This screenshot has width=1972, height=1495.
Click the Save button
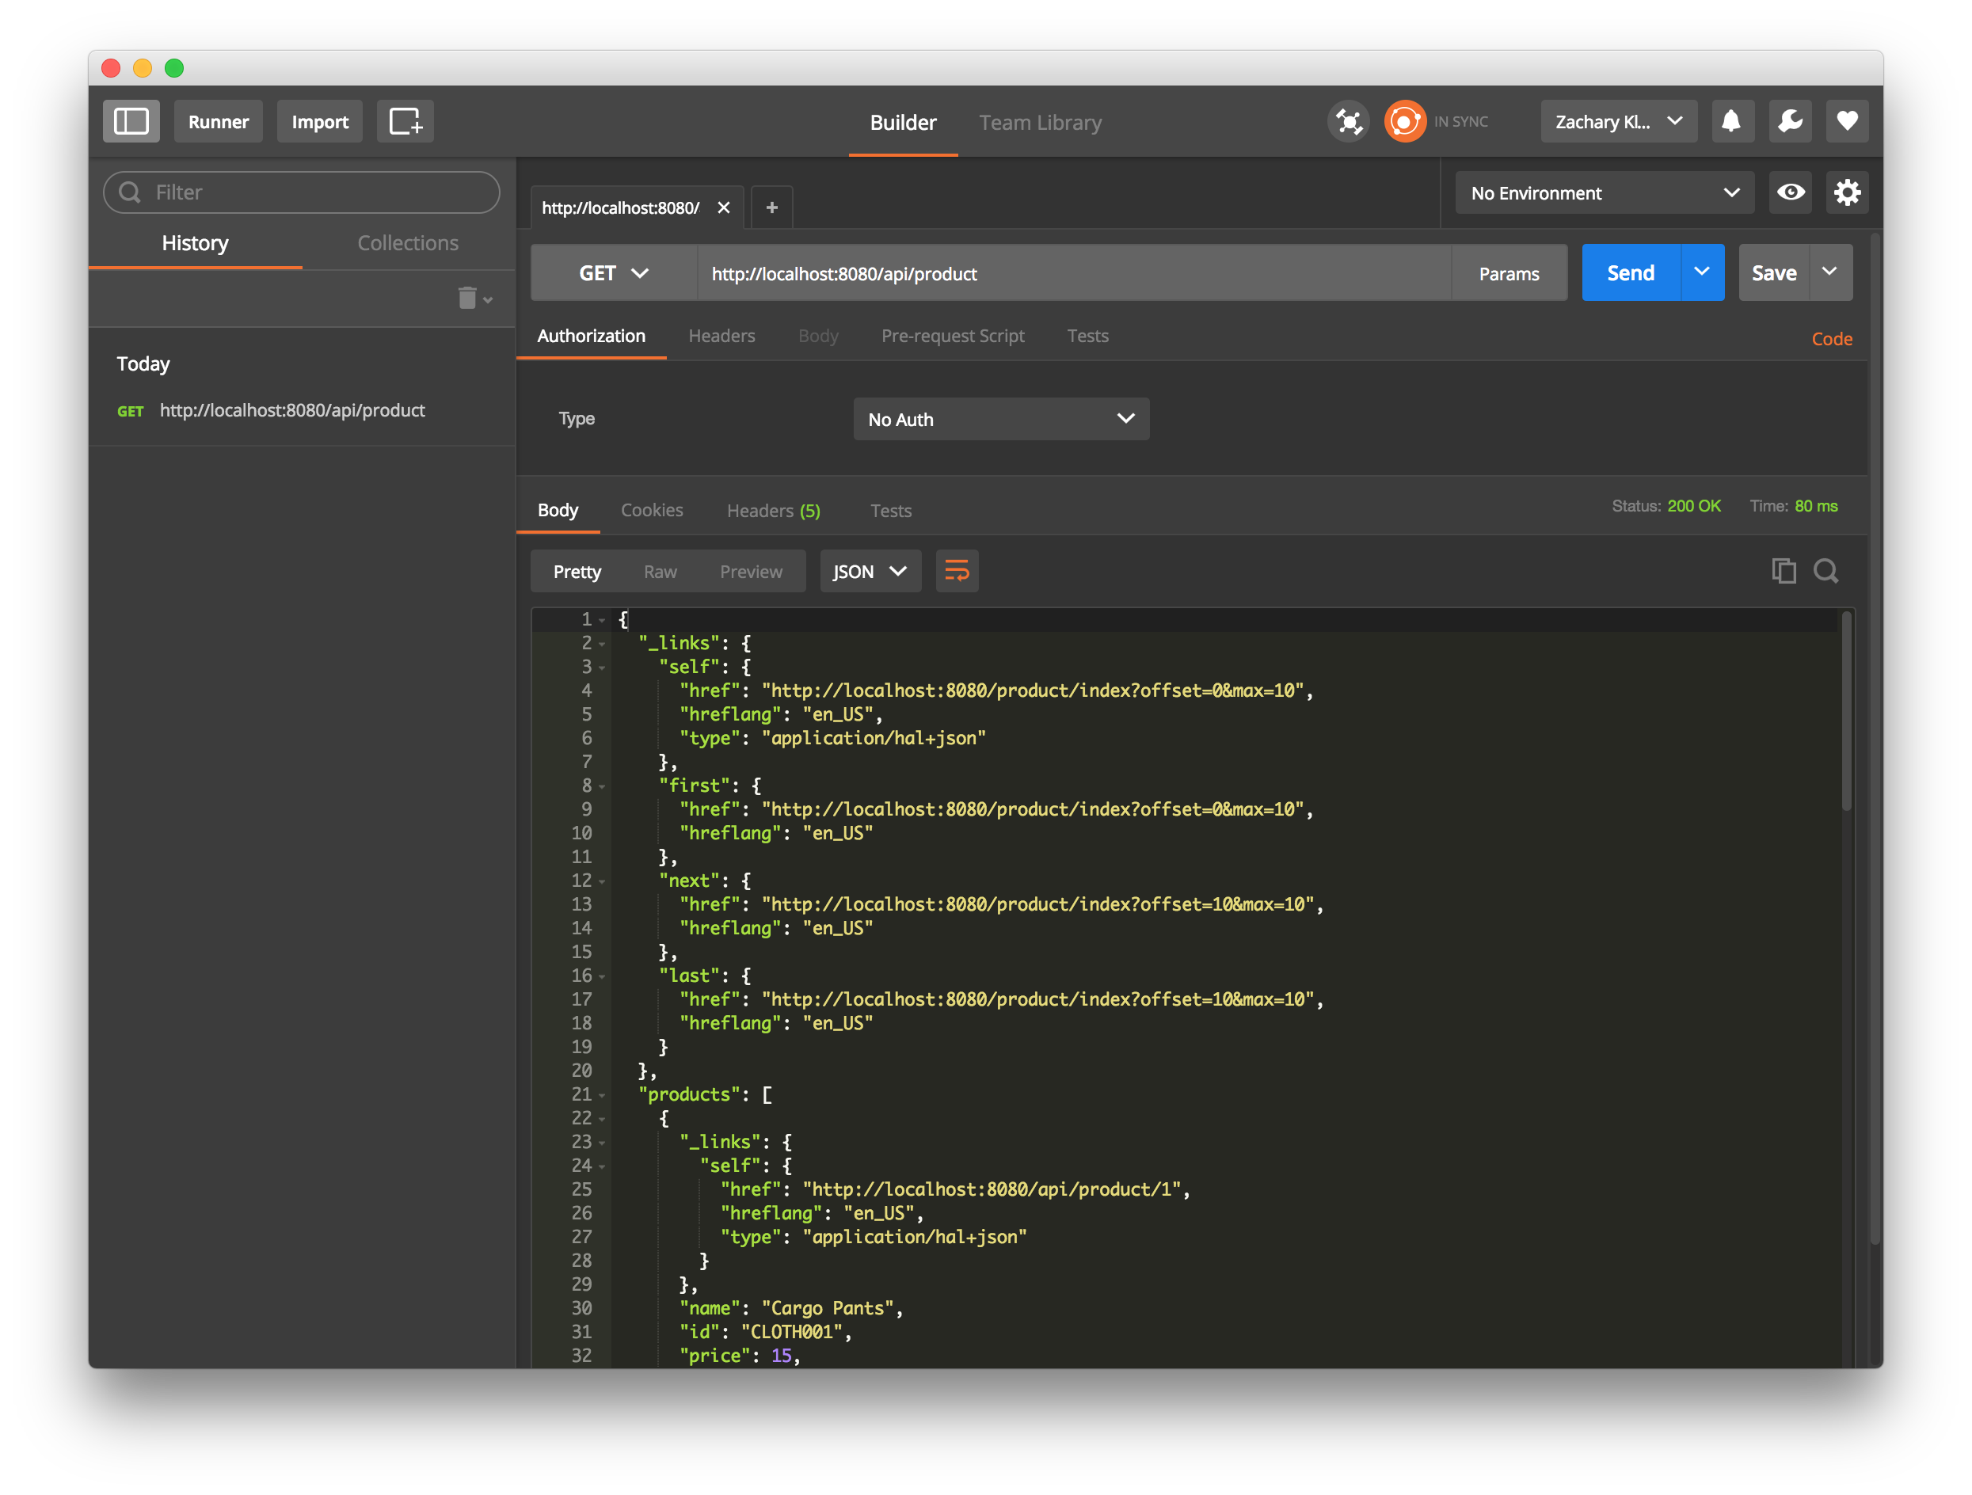[1774, 272]
